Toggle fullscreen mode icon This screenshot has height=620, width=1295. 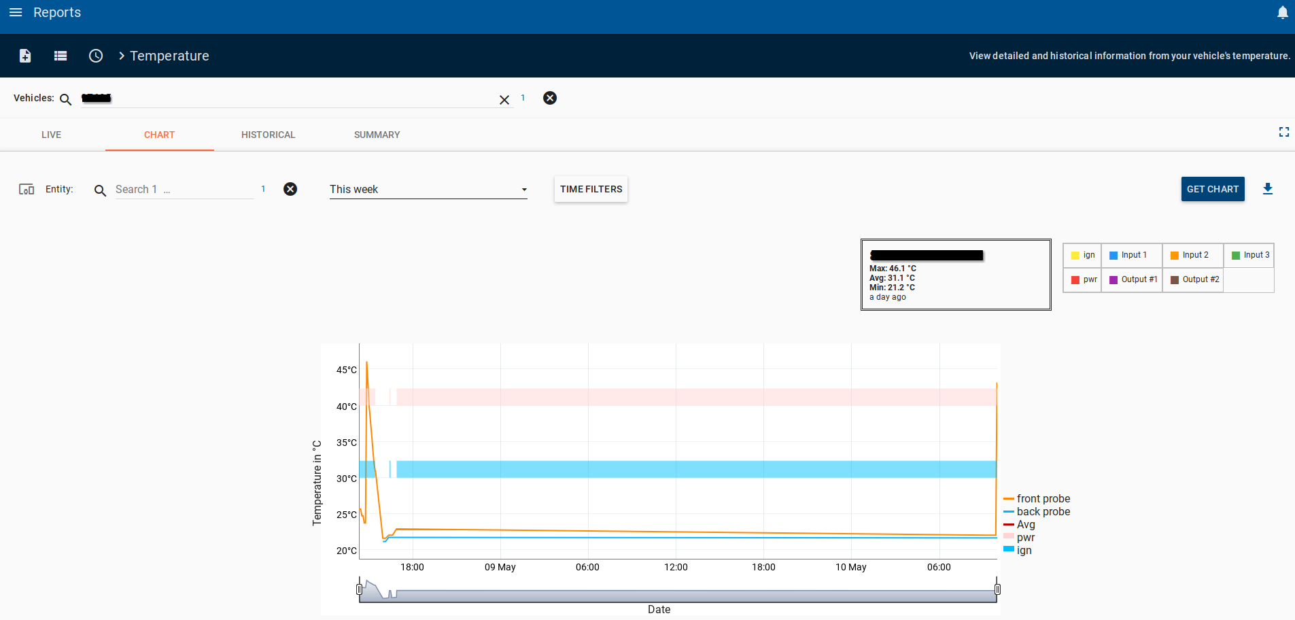[1284, 132]
